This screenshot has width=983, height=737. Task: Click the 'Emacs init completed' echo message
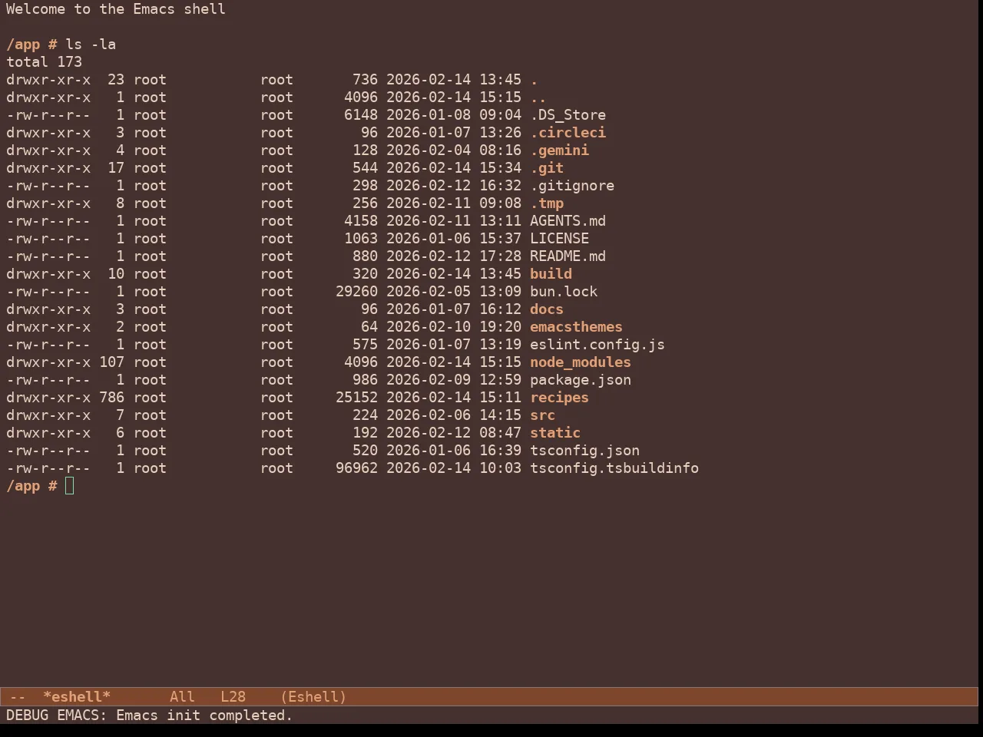click(x=204, y=716)
